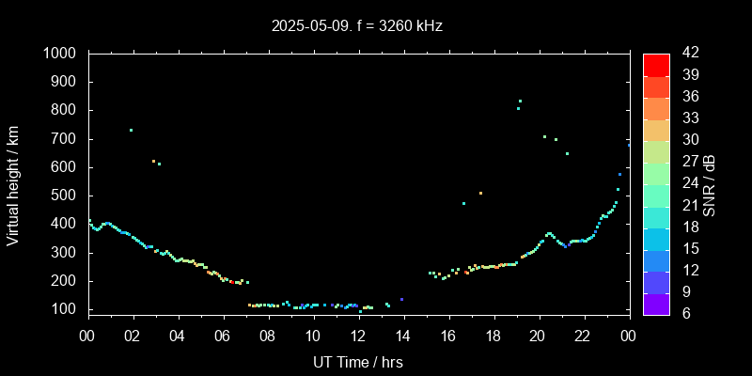Click the highest data point above 800 km
Viewport: 752px width, 376px height.
[x=520, y=102]
